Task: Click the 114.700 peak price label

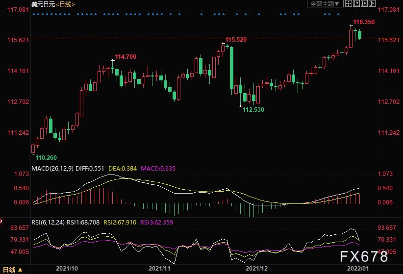Action: pos(126,57)
